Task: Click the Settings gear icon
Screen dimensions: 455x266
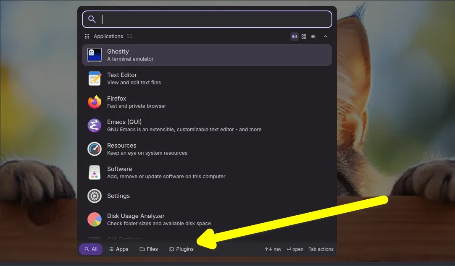Action: [x=95, y=196]
